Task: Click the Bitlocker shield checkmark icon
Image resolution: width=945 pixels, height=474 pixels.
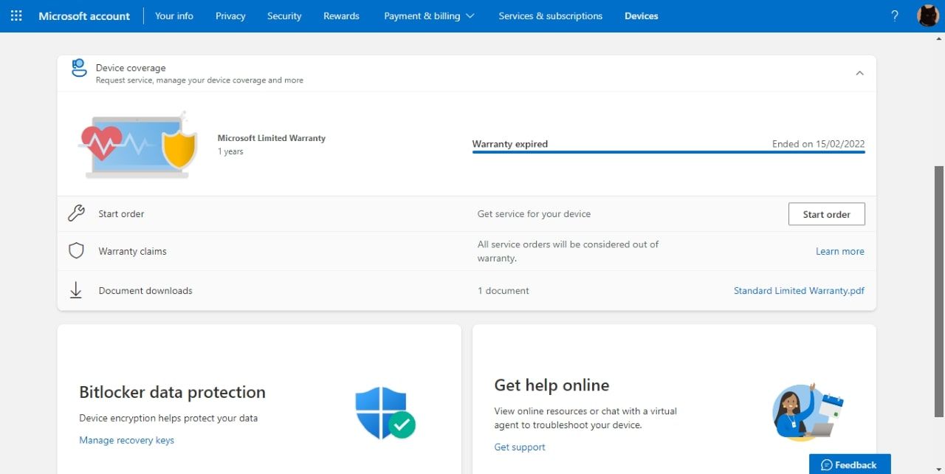Action: [385, 413]
